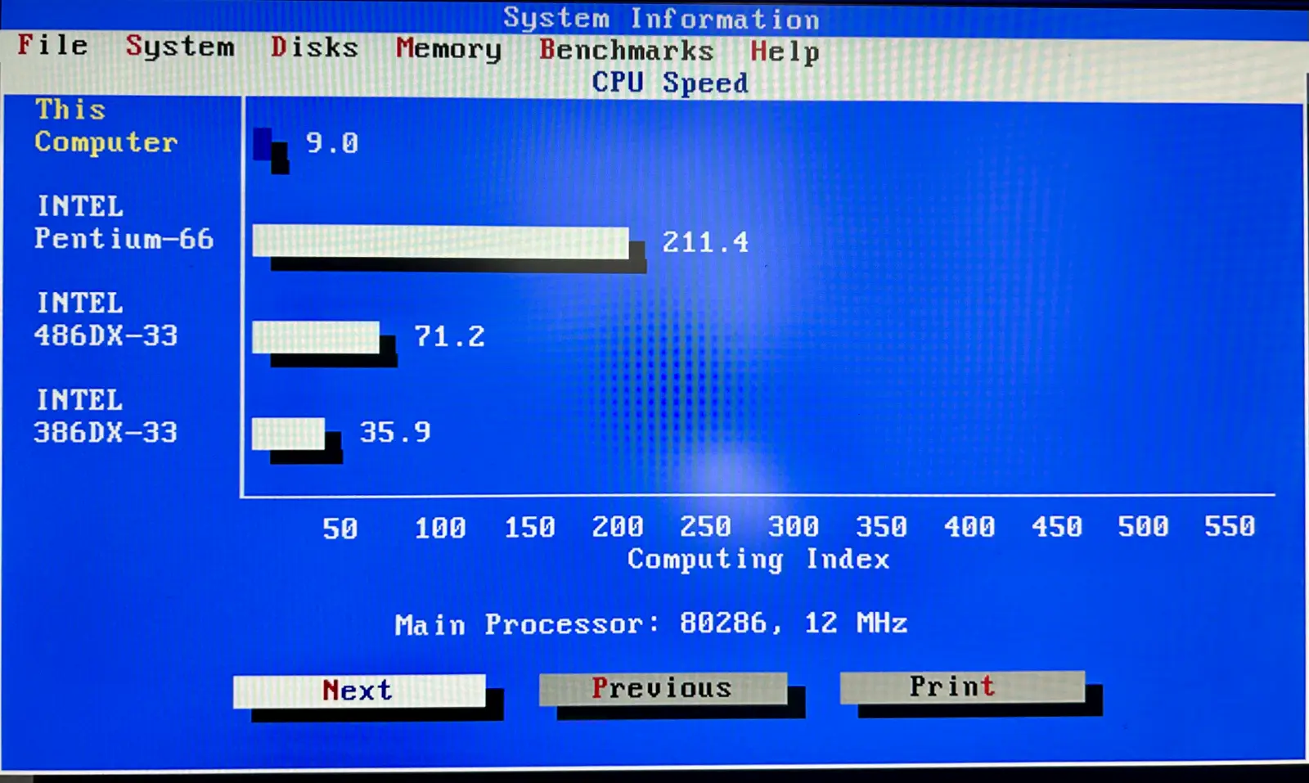Select the INTEL 486DX-33 label
The image size is (1309, 783).
coord(106,319)
